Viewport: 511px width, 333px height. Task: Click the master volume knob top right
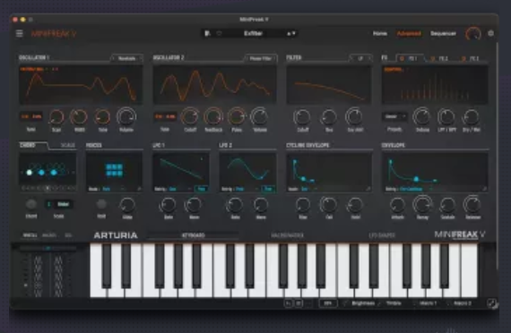tap(473, 33)
